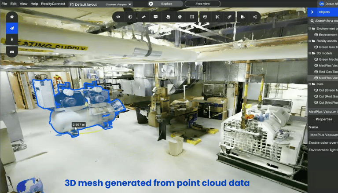Open the File menu
This screenshot has width=338, height=193.
coord(4,4)
